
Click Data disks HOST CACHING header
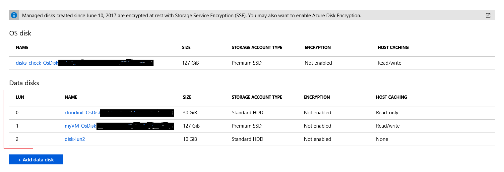[391, 97]
